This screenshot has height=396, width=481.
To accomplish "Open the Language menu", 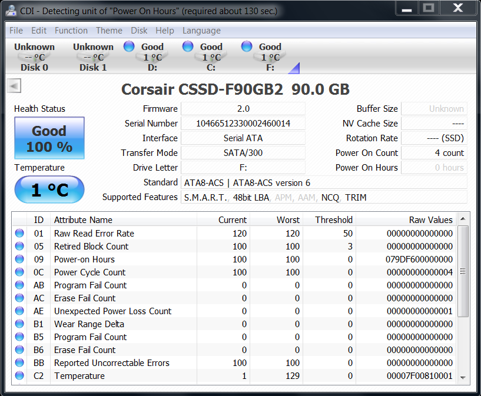I will 201,31.
